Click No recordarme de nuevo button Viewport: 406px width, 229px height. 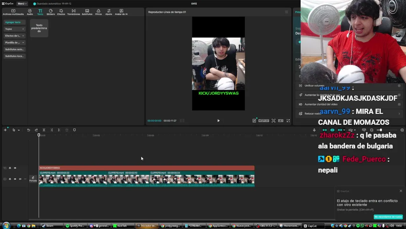(388, 217)
